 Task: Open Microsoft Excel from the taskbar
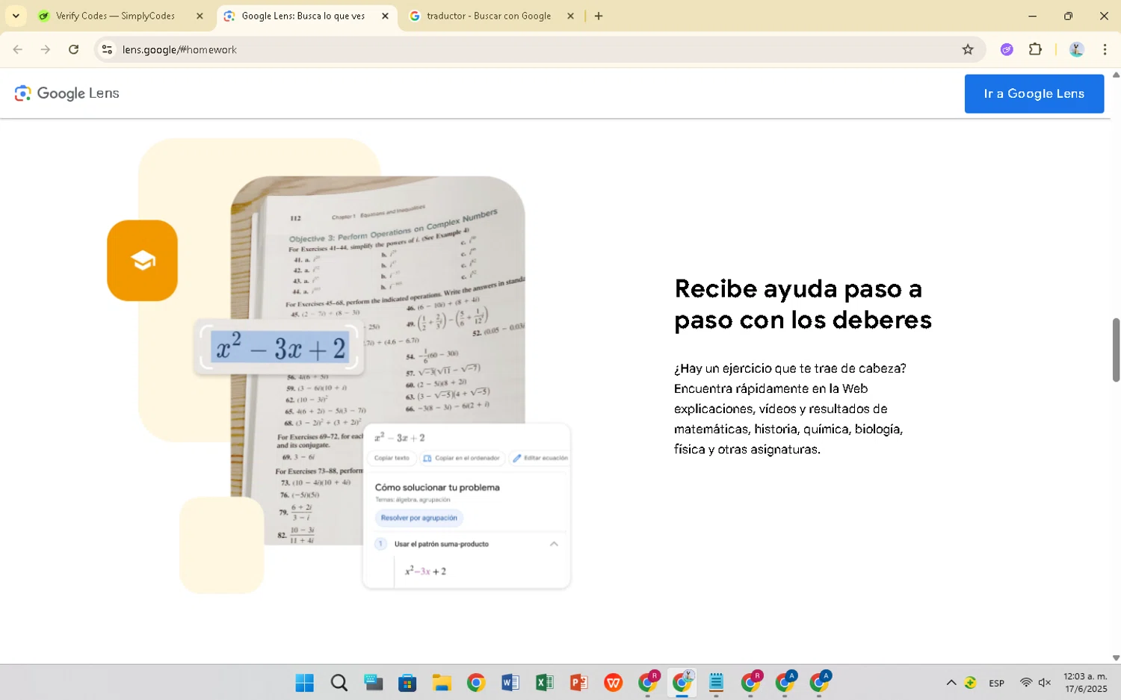tap(545, 683)
